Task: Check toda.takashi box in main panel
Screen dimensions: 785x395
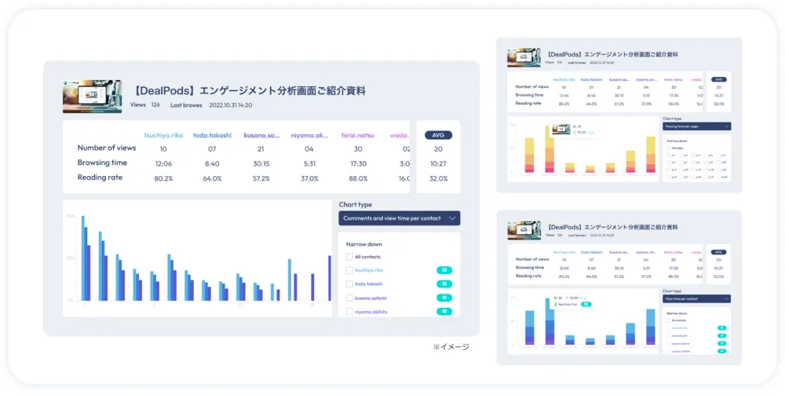Action: click(349, 283)
